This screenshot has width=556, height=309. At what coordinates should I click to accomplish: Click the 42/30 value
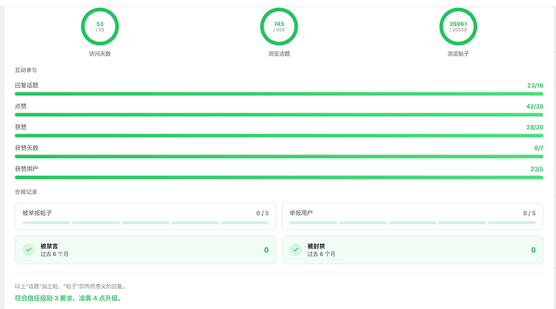tap(535, 106)
